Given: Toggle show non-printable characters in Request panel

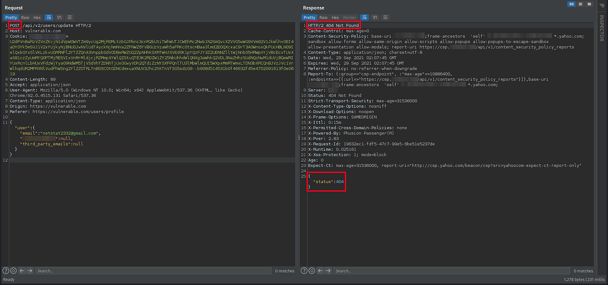Looking at the screenshot, I should (59, 17).
